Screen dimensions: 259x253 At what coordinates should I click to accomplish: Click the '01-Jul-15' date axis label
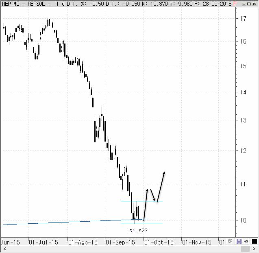click(x=44, y=242)
